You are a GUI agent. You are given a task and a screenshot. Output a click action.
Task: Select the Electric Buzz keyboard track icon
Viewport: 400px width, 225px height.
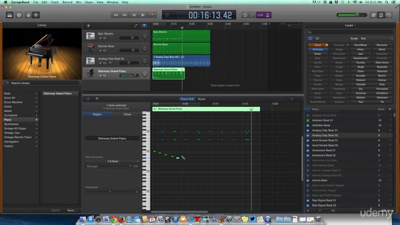[x=90, y=48]
